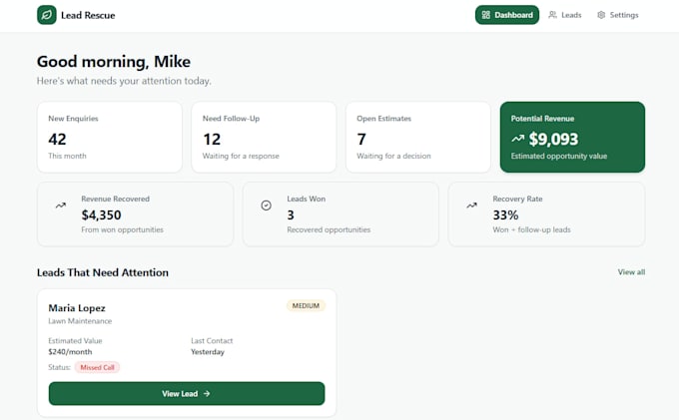Screen dimensions: 679x420
Task: Click the $4,350 revenue recovered value
Action: coord(101,214)
